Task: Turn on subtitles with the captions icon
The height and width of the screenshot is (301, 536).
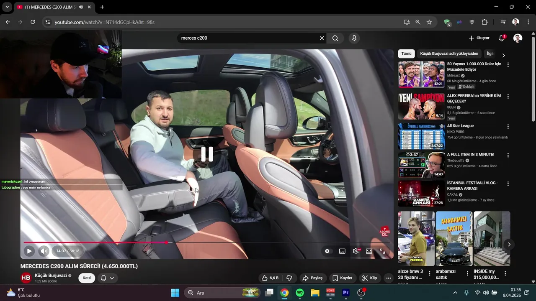Action: click(x=342, y=251)
